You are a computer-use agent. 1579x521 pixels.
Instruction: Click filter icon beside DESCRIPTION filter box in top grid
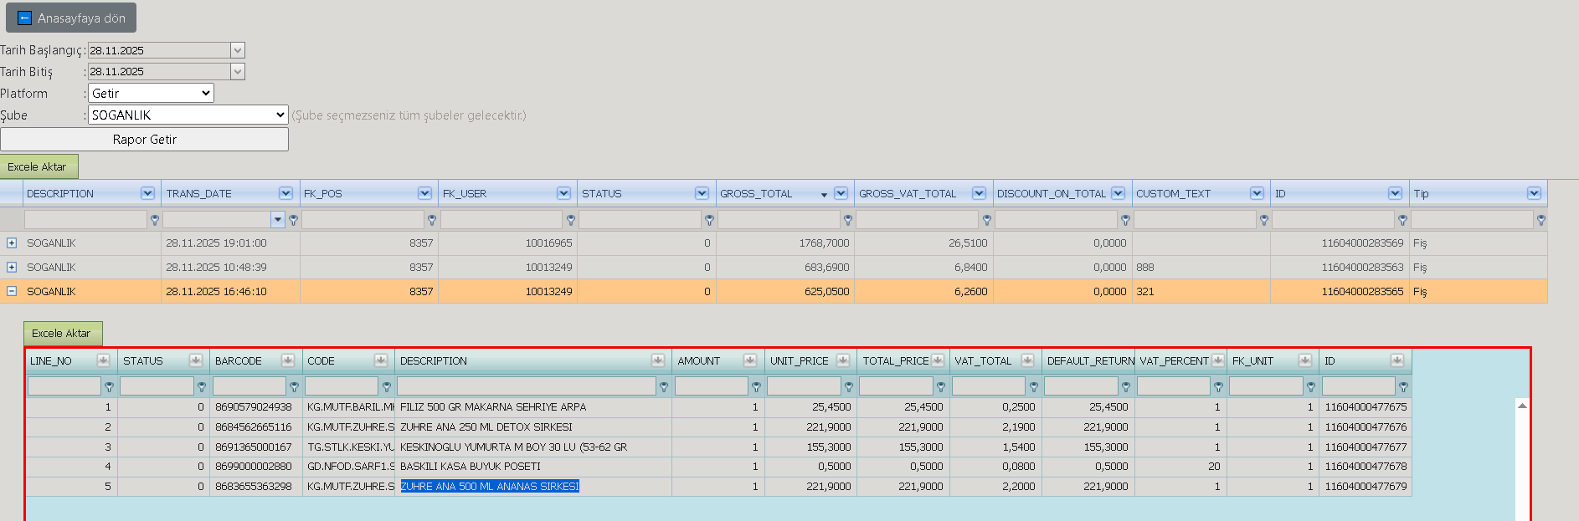(x=155, y=220)
